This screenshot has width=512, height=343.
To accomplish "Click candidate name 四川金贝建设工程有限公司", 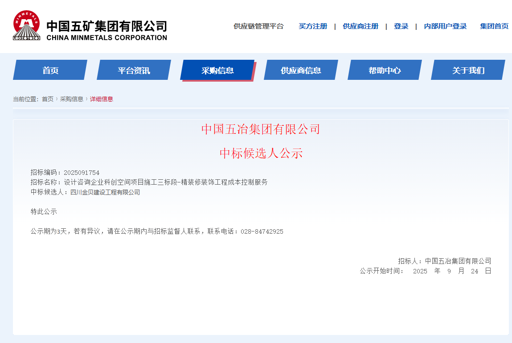I will click(105, 192).
